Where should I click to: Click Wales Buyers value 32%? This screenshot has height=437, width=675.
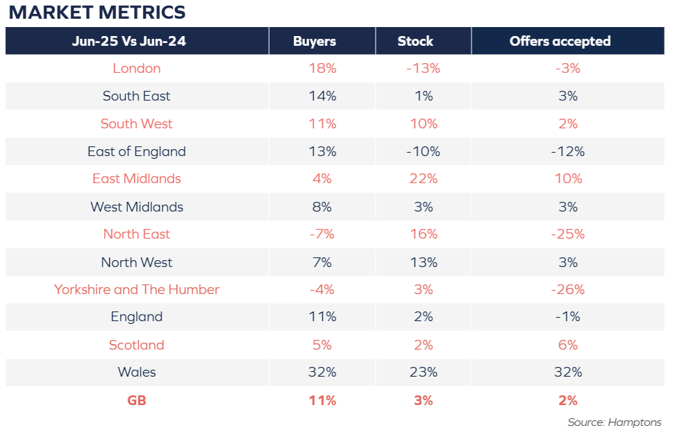tap(322, 372)
